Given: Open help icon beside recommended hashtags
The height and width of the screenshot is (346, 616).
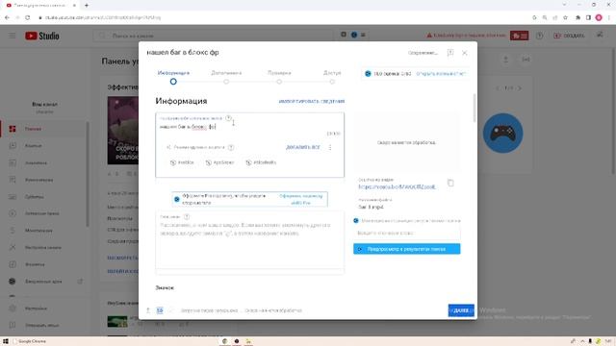Looking at the screenshot, I should (231, 147).
